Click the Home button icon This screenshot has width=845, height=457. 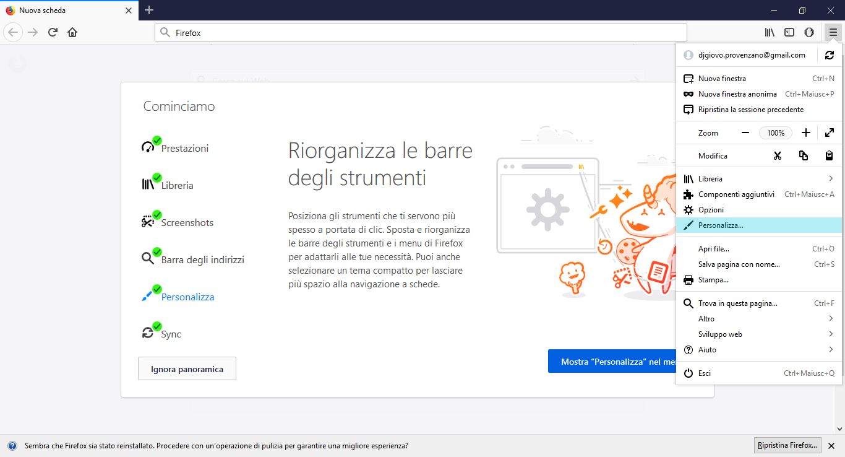(x=72, y=32)
